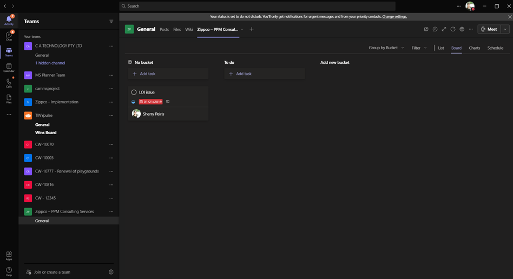Click the task progress icon on LOI issue
The height and width of the screenshot is (279, 513).
(x=133, y=102)
